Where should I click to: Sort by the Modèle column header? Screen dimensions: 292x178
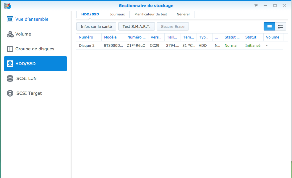(x=110, y=37)
